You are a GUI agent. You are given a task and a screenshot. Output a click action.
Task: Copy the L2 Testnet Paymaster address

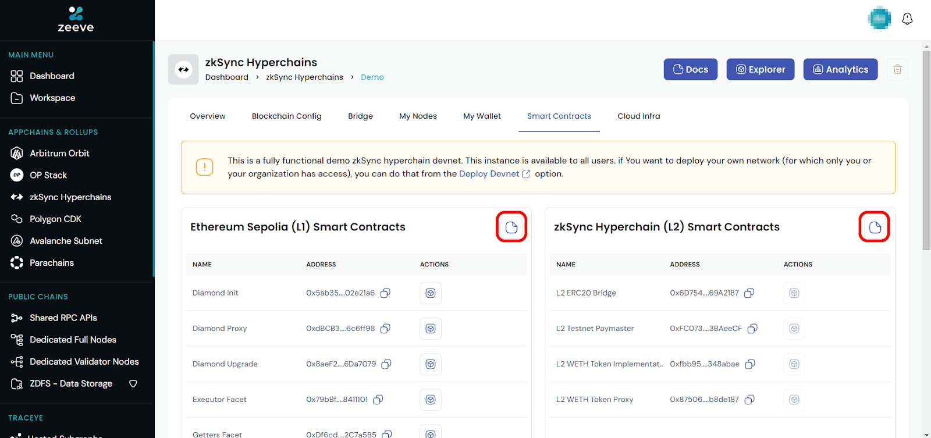tap(752, 329)
